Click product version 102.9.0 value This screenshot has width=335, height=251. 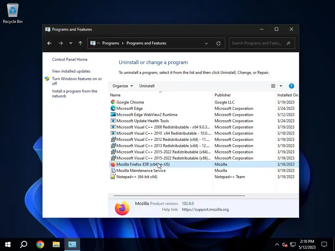pos(188,204)
